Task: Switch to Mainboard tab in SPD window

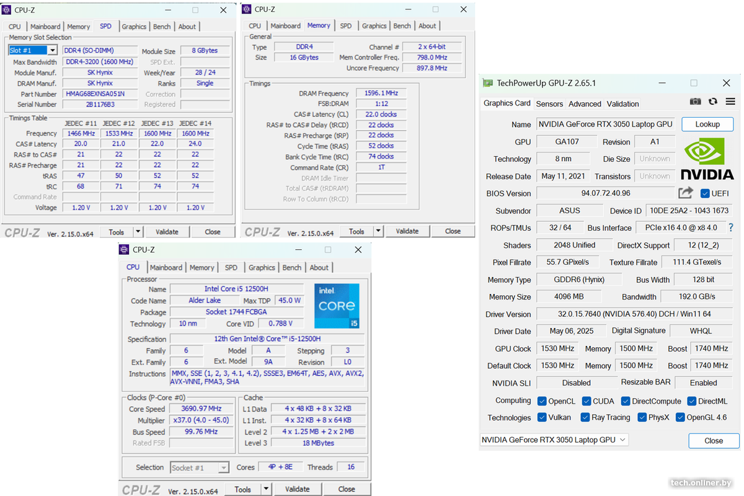Action: [45, 27]
